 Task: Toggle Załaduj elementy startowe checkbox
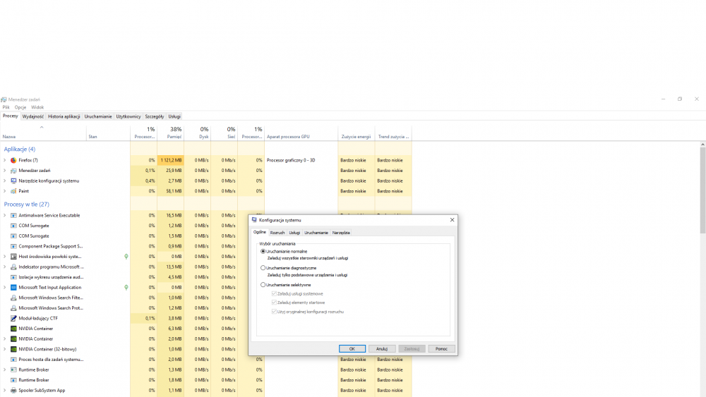point(274,303)
